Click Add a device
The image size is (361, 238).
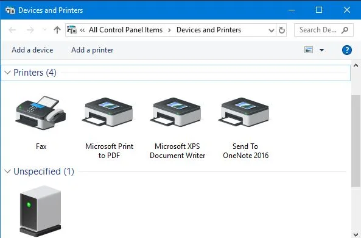32,50
